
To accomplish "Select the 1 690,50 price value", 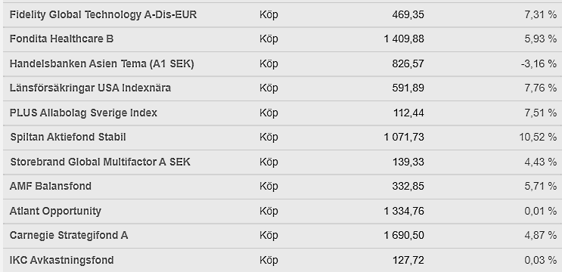I will 404,235.
